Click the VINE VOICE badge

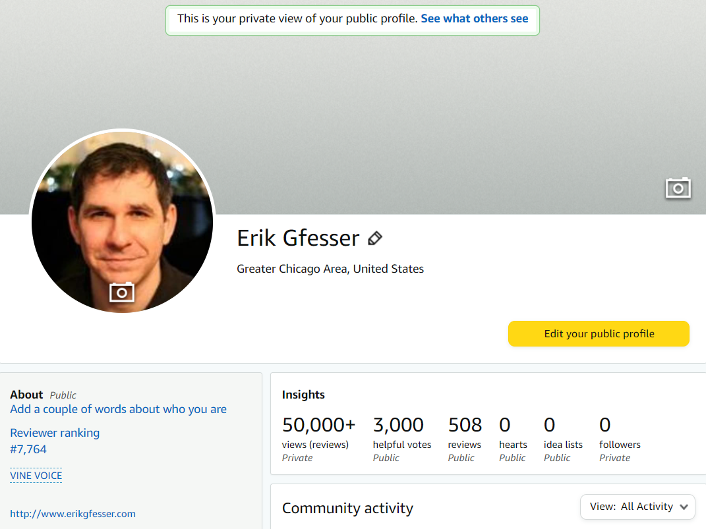[36, 476]
